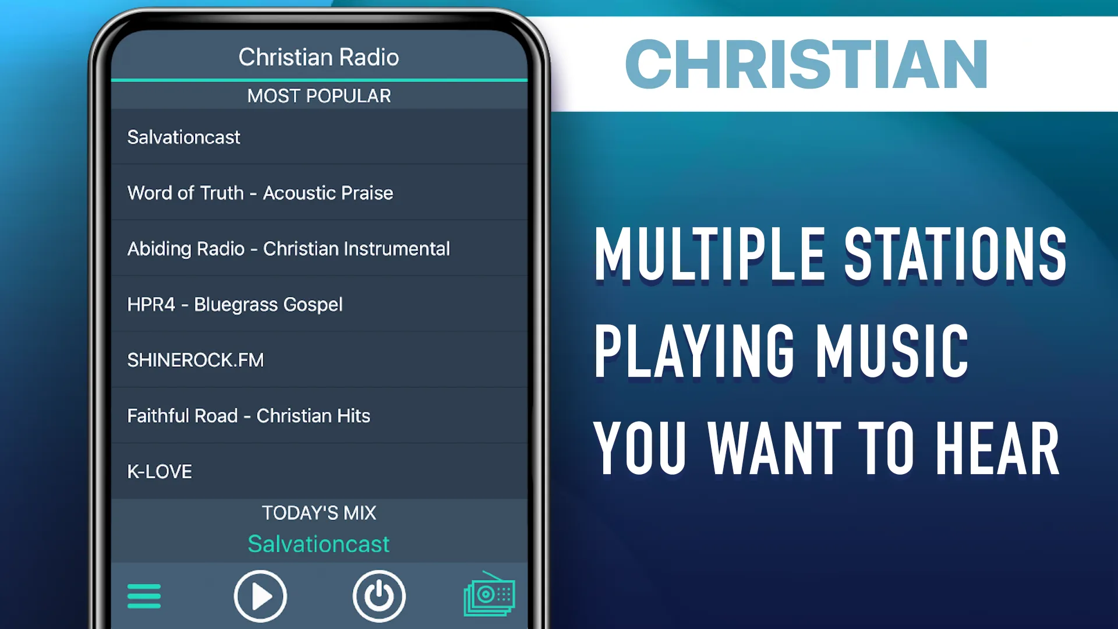Tap HPR4 - Bluegrass Gospel station
The image size is (1118, 629).
pos(318,304)
